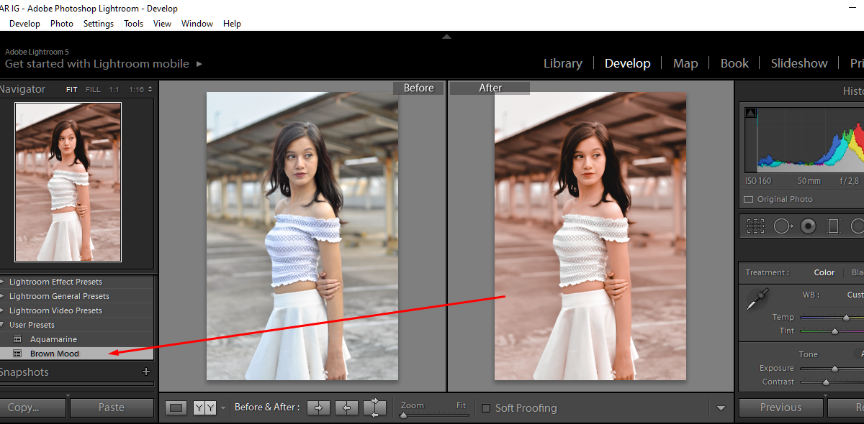This screenshot has height=424, width=864.
Task: Copy After settings to Before arrow
Action: pyautogui.click(x=346, y=407)
